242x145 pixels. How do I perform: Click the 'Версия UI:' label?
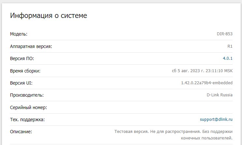(x=21, y=83)
